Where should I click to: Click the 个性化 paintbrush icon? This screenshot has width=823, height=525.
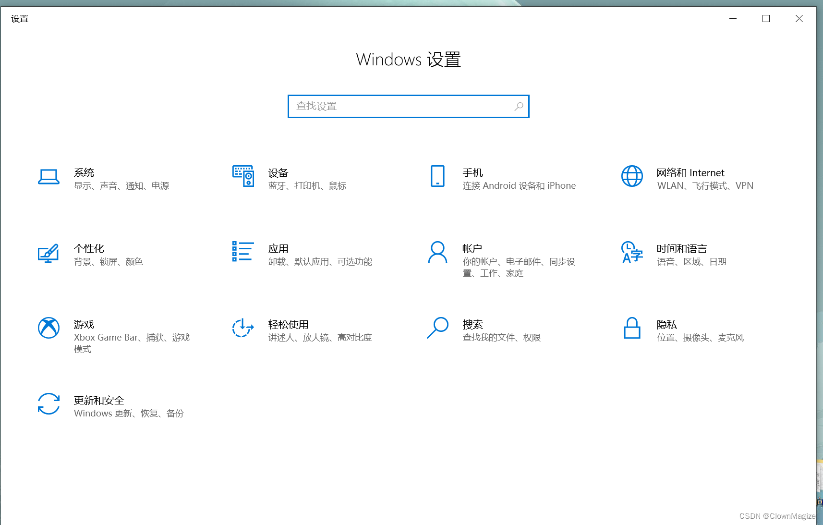[x=48, y=253]
